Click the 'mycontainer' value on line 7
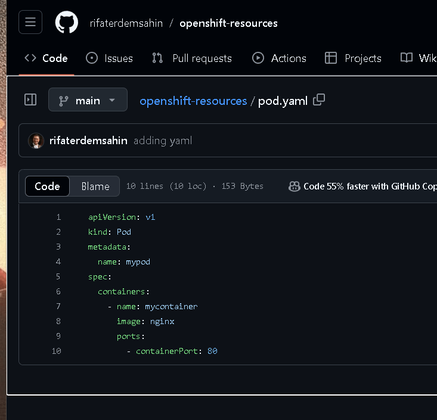Screen dimensions: 437x420 point(171,306)
